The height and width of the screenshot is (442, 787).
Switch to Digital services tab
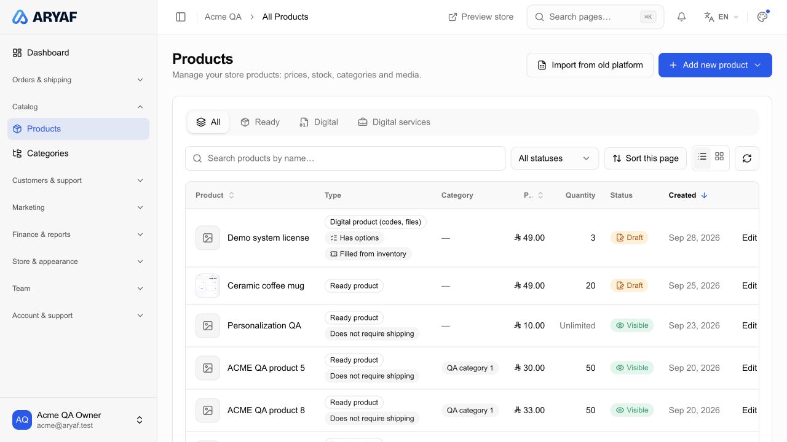pos(394,122)
